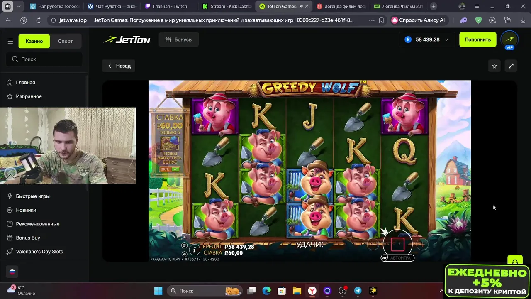Open Microsoft Store from taskbar
This screenshot has width=531, height=299.
(x=282, y=291)
